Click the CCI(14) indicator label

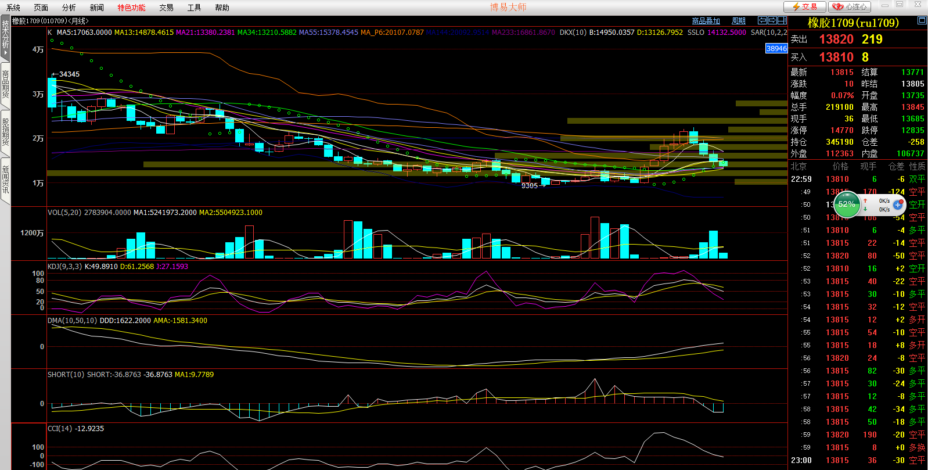[60, 429]
